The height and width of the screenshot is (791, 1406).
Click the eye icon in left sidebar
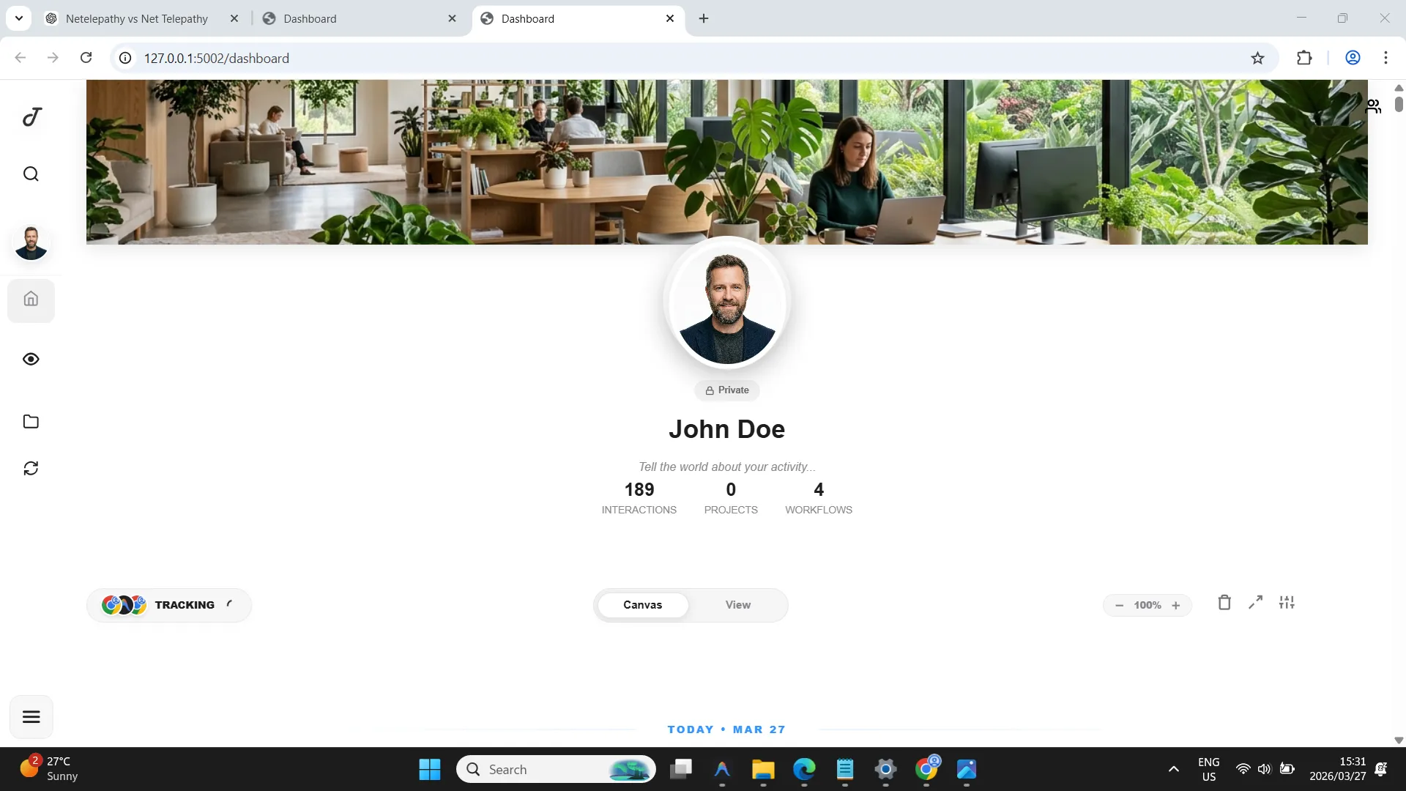31,359
